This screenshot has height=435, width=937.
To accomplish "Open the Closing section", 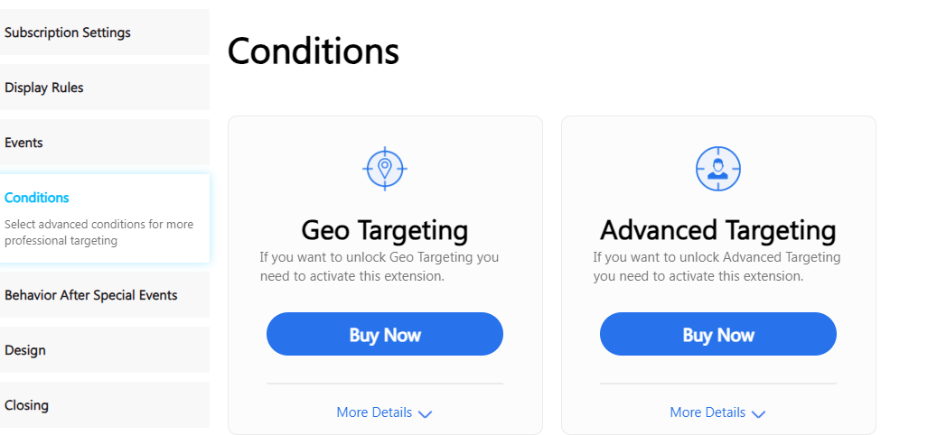I will coord(105,404).
